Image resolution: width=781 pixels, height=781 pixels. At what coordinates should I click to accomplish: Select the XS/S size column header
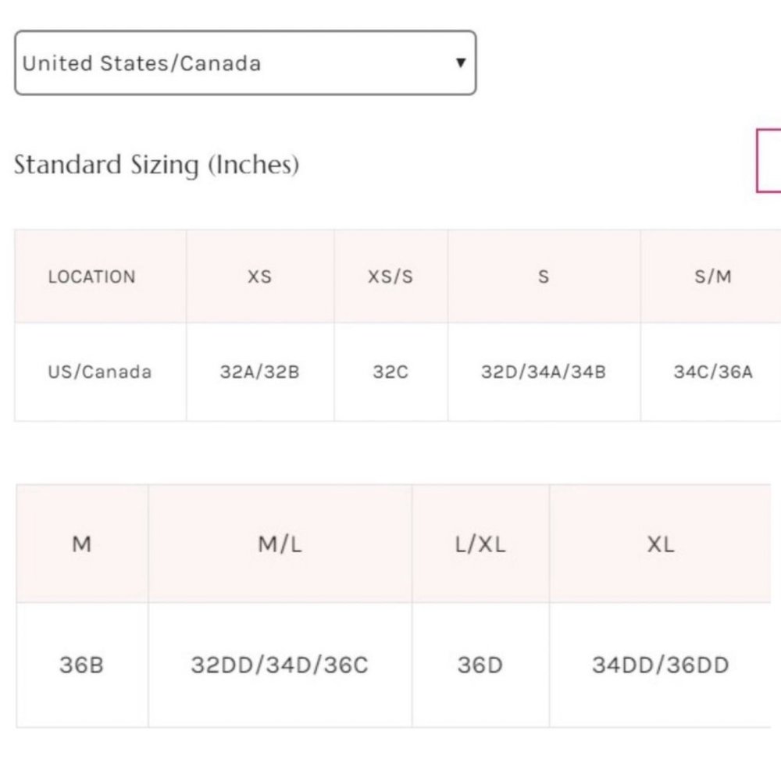(390, 276)
